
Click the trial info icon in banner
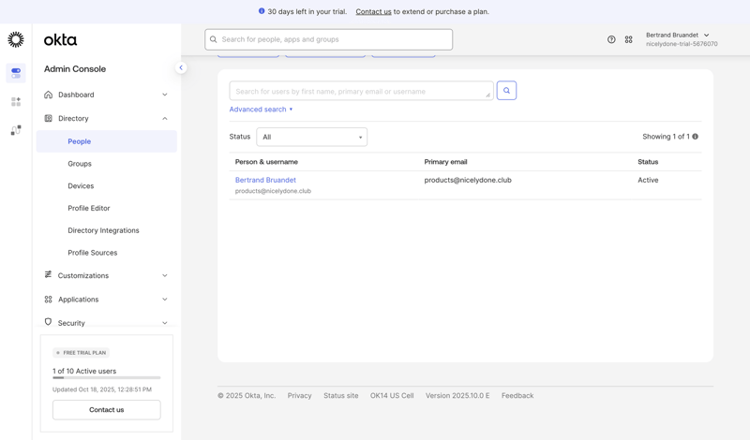[x=262, y=11]
